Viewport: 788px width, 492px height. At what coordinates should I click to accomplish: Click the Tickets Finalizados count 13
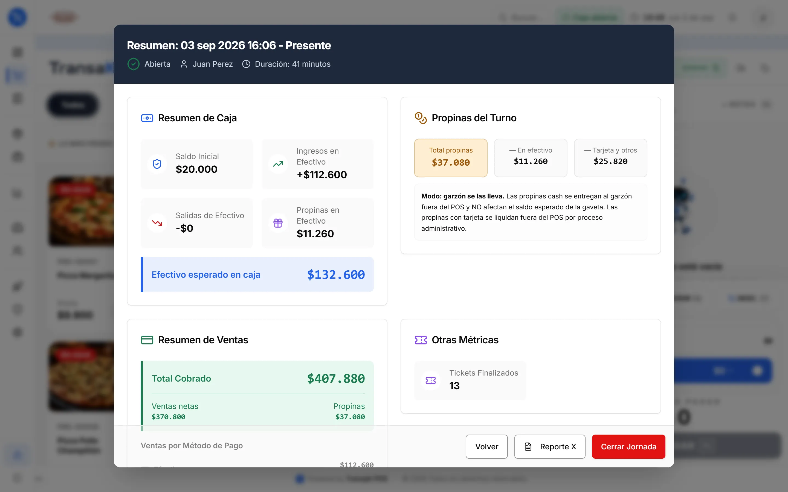tap(454, 386)
